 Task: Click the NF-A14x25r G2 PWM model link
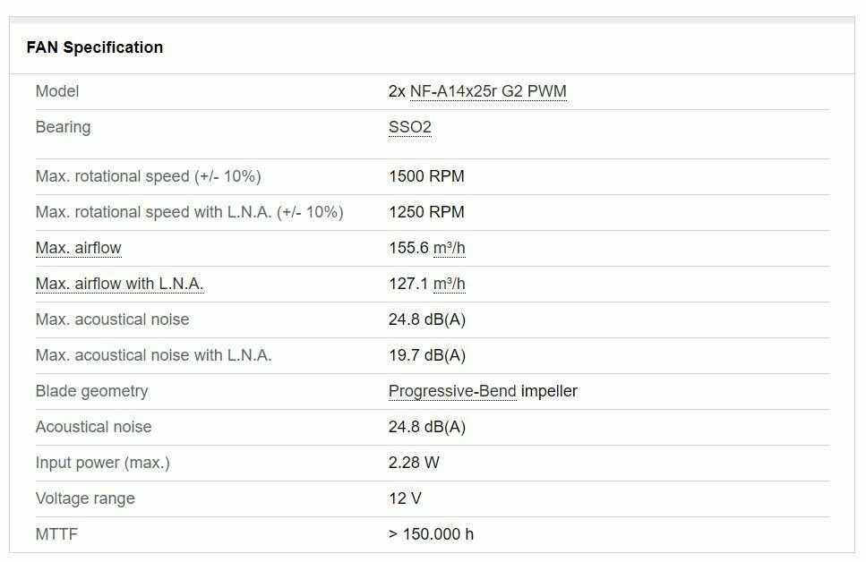click(x=488, y=91)
